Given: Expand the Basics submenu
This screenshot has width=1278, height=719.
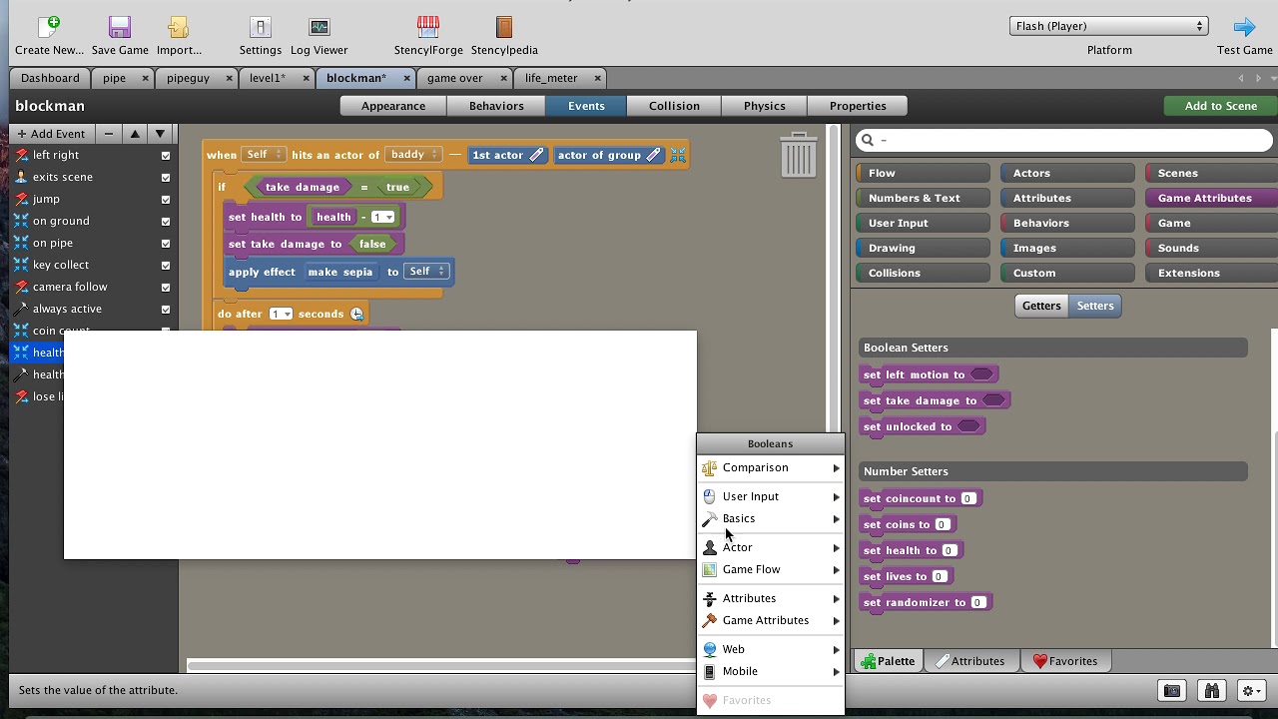Looking at the screenshot, I should coord(770,518).
